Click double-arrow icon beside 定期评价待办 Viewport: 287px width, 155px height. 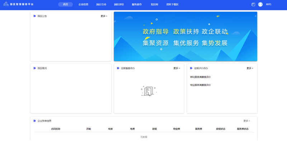coord(191,68)
